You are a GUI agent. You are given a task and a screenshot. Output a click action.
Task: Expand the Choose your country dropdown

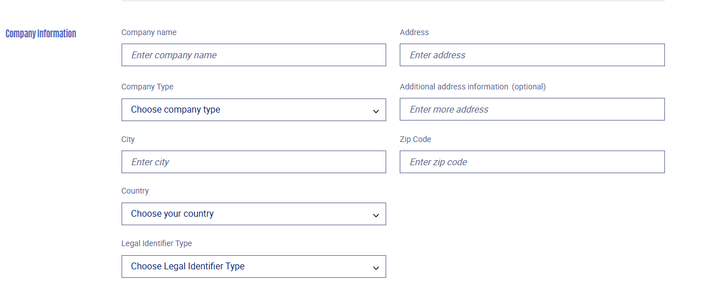coord(254,214)
